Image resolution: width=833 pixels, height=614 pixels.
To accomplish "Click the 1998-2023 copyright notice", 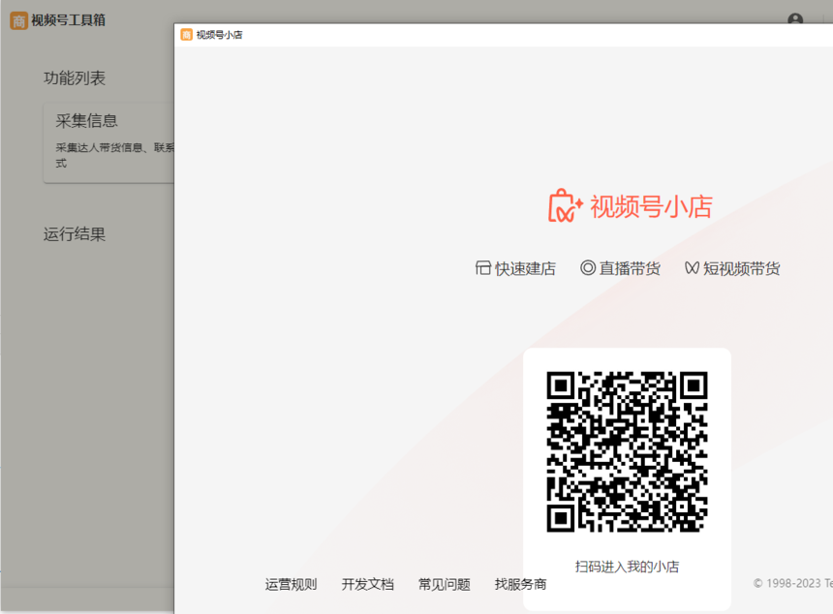I will pos(792,583).
